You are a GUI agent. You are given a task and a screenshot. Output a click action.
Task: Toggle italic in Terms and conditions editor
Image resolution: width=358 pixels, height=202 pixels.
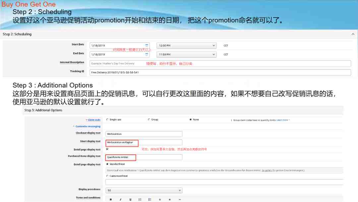tap(121, 199)
